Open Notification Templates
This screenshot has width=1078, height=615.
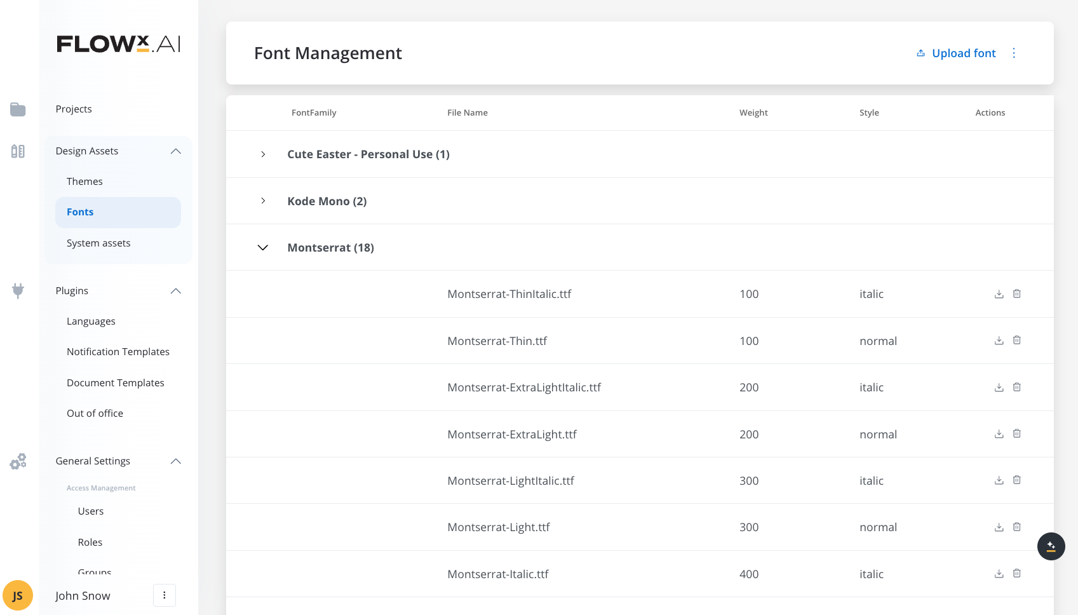coord(118,352)
